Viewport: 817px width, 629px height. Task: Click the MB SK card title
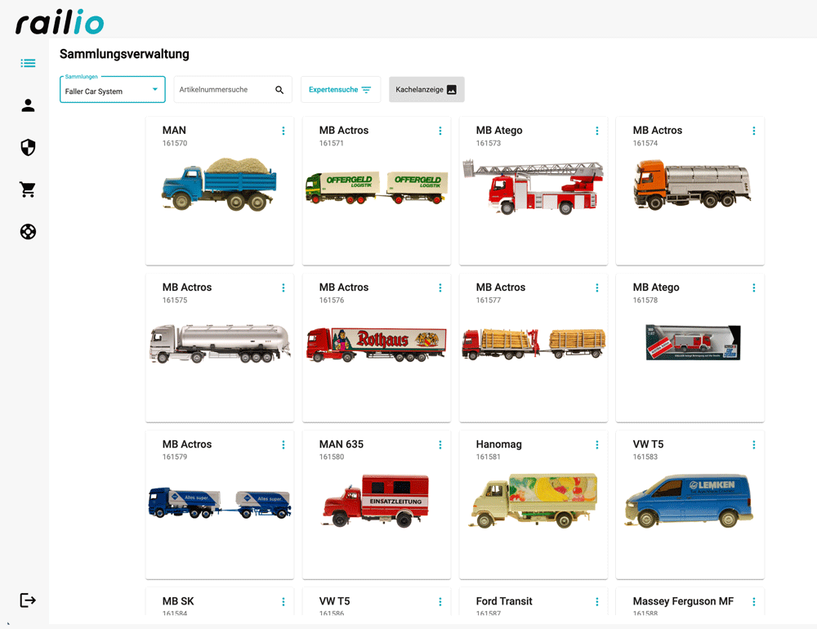click(178, 601)
